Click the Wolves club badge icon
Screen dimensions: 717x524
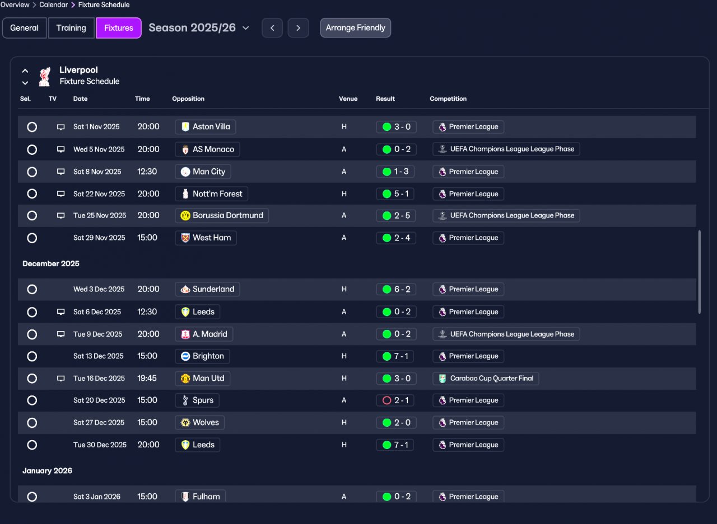[x=186, y=423]
